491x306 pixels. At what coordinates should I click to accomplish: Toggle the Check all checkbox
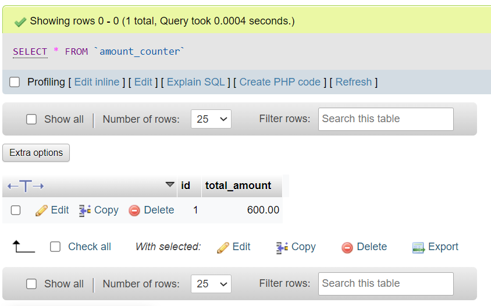click(55, 247)
